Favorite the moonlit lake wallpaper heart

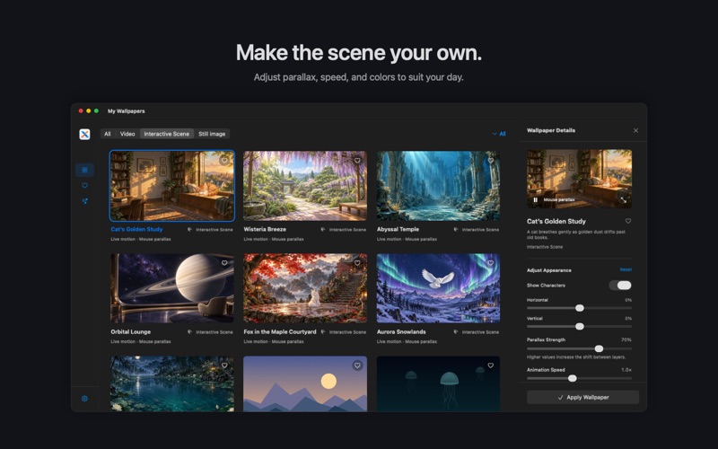pos(224,365)
